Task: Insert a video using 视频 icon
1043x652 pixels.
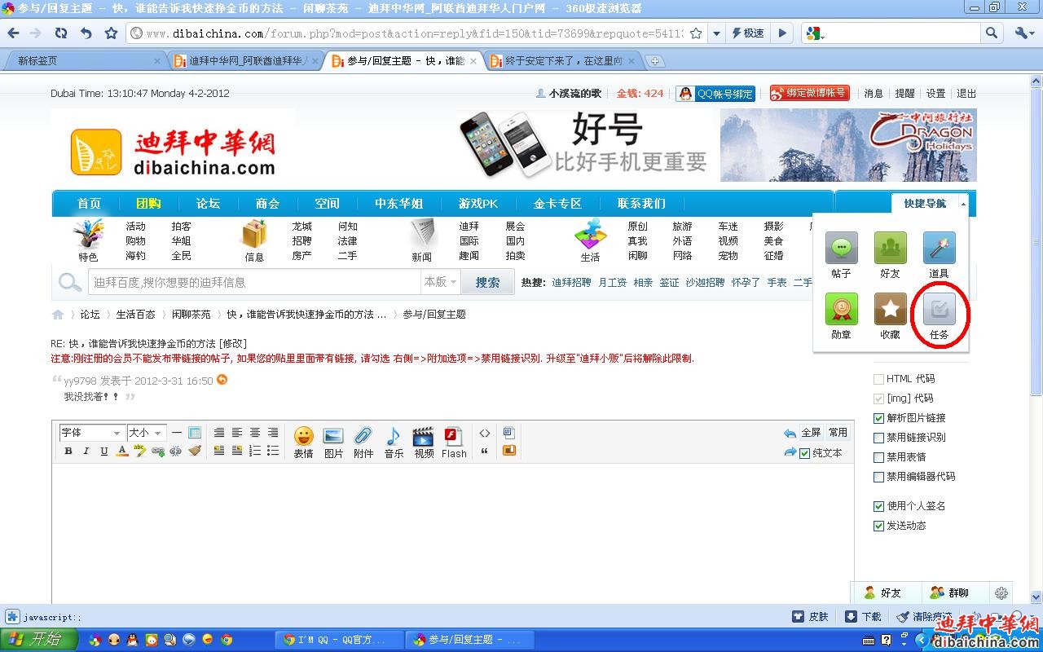Action: 424,443
